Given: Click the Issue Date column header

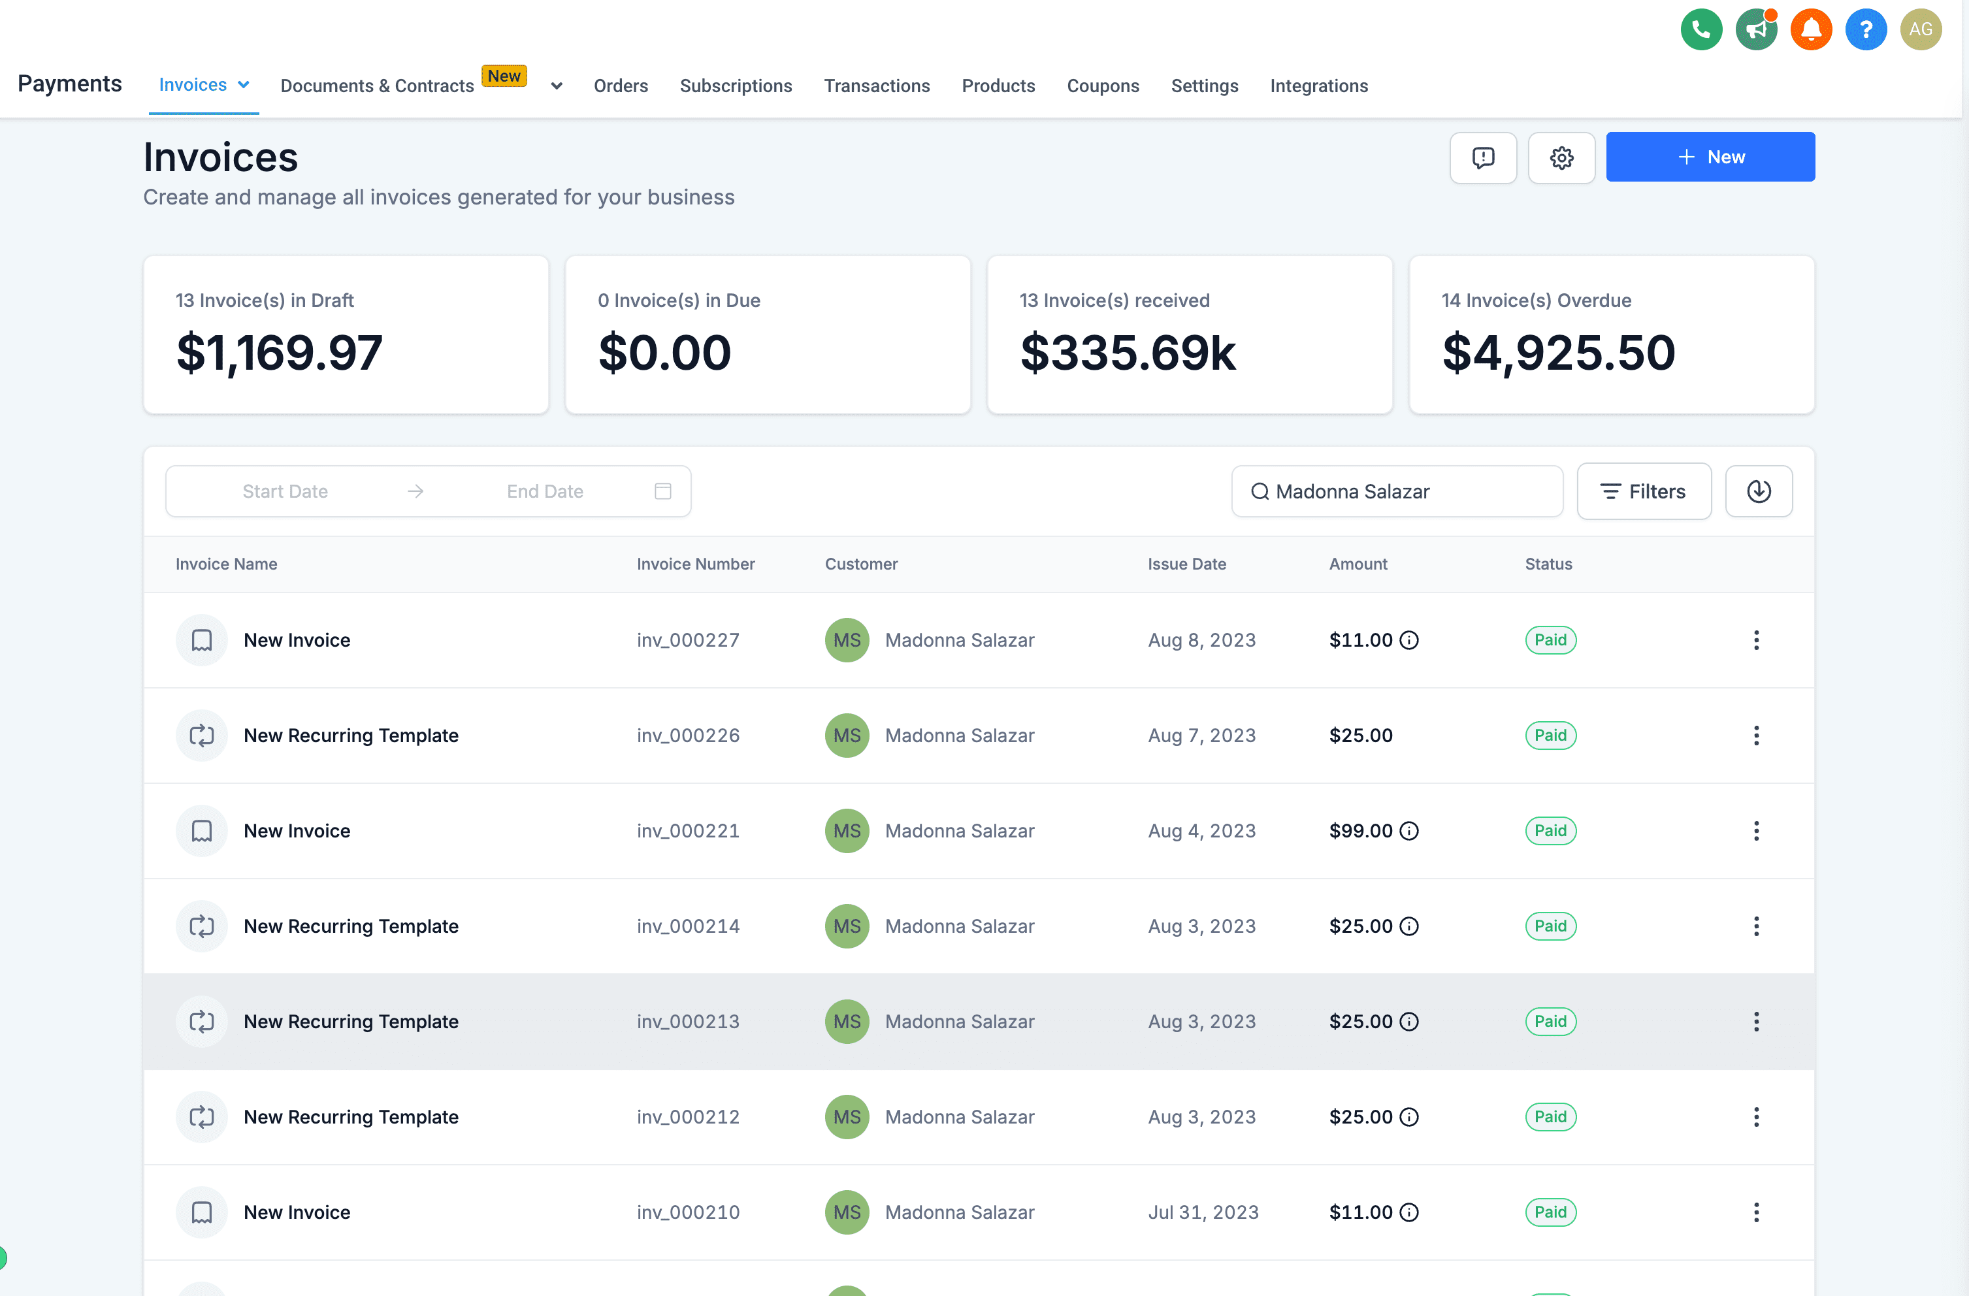Looking at the screenshot, I should point(1186,564).
